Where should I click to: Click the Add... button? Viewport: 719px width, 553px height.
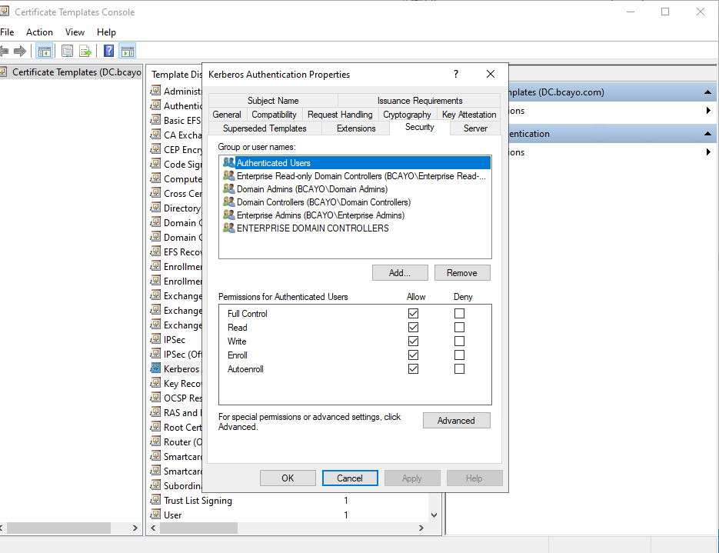[x=400, y=273]
